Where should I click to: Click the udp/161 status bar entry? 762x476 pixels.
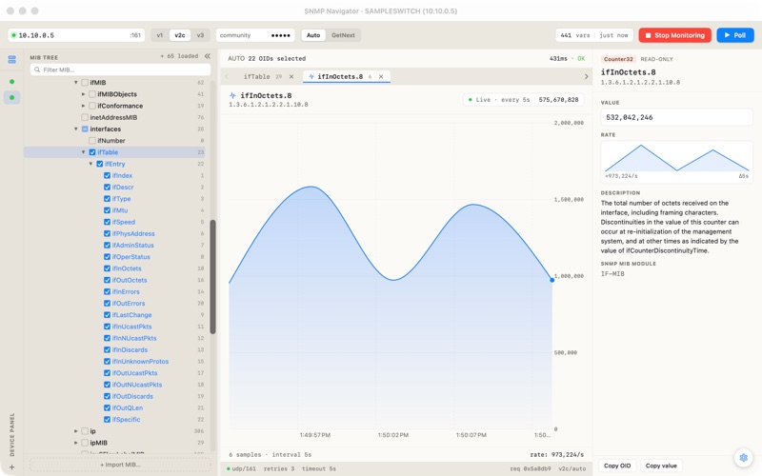(x=242, y=469)
